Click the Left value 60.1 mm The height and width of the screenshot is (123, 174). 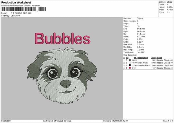[141, 29]
